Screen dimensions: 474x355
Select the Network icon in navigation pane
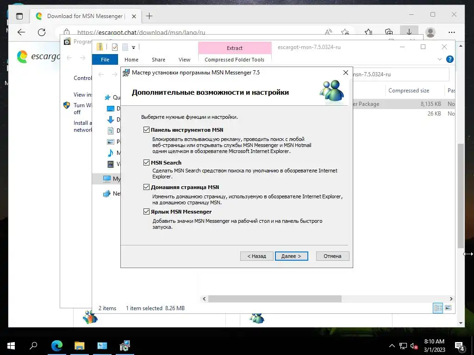point(107,194)
